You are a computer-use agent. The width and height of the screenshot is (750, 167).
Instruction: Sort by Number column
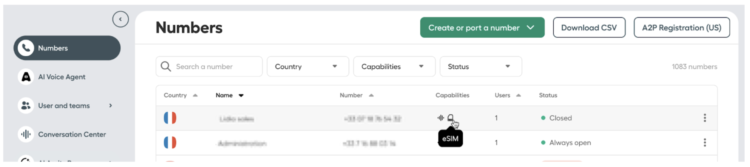[357, 95]
